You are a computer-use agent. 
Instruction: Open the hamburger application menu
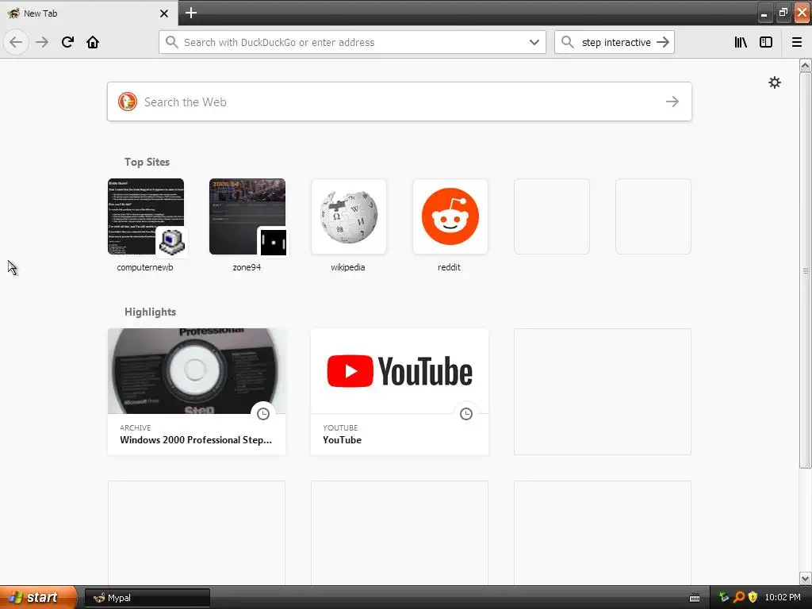click(x=796, y=42)
